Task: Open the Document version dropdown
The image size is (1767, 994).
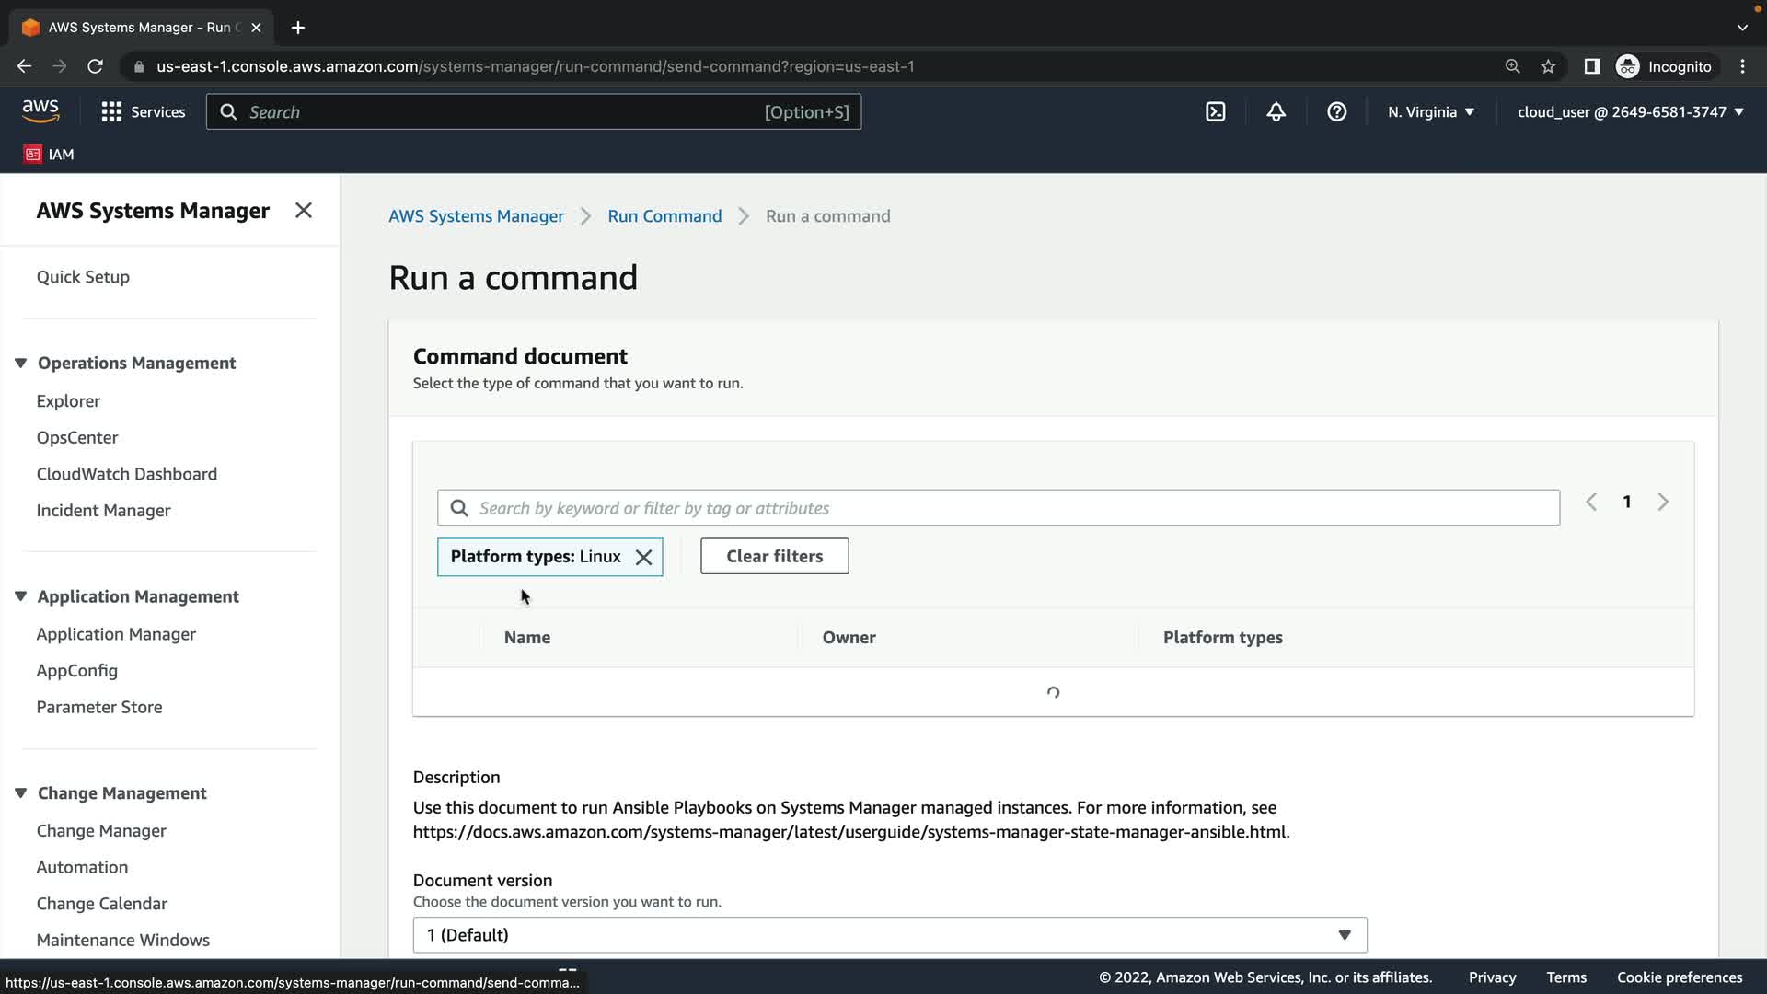Action: [889, 934]
